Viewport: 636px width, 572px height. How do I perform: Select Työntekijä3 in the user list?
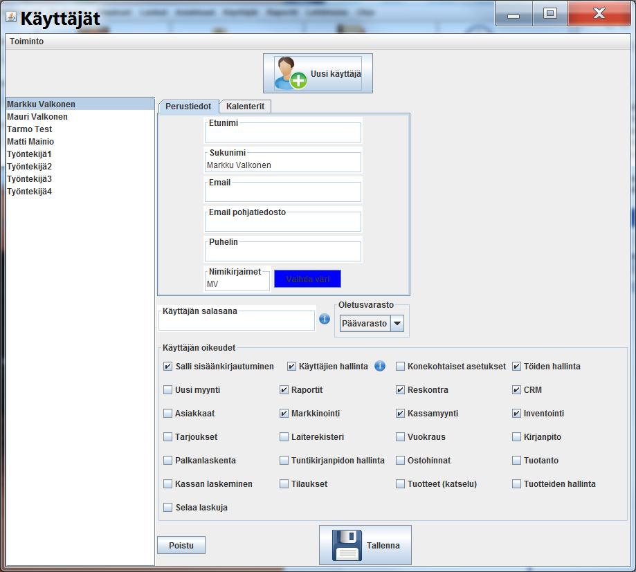[x=80, y=178]
